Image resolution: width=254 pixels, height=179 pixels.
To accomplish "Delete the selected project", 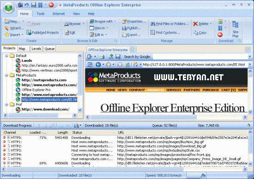I will pyautogui.click(x=201, y=24).
